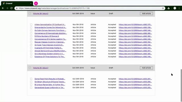Bookmark this page with the star icon
The image size is (182, 102).
(x=163, y=8)
